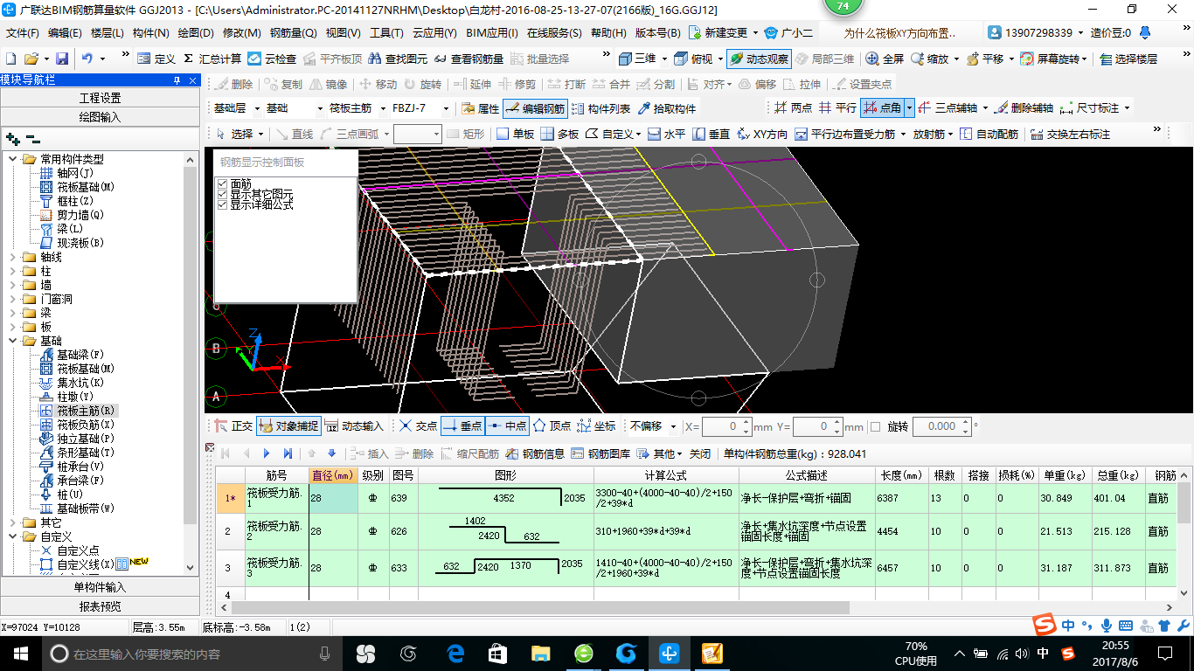Screen dimensions: 1194x671
Task: Expand the 轴线 tree node
Action: point(13,257)
